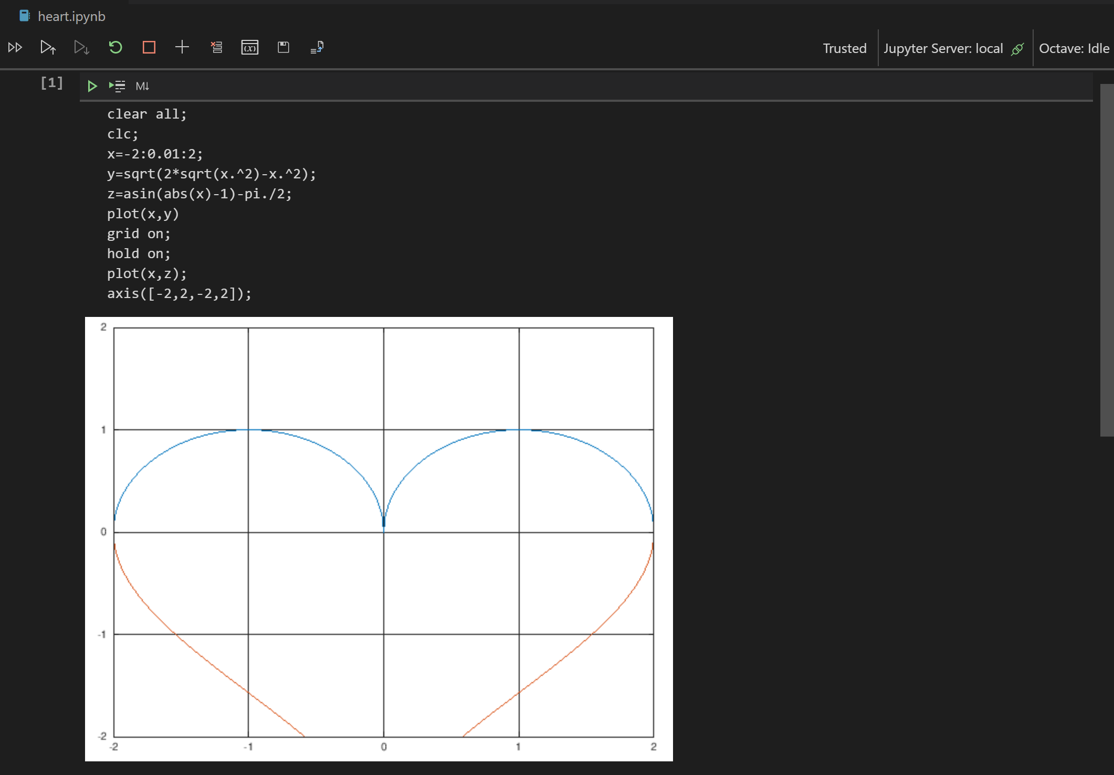The image size is (1114, 775).
Task: Add a new cell to the notebook
Action: click(182, 47)
